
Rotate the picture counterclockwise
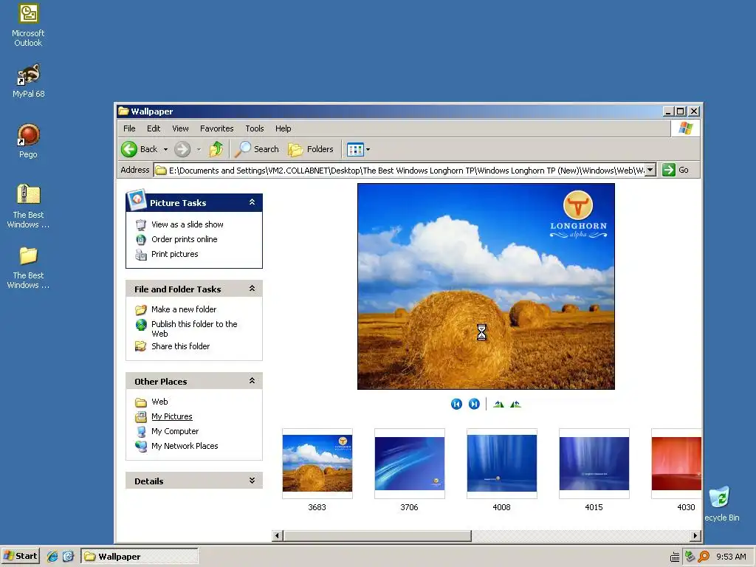tap(515, 404)
